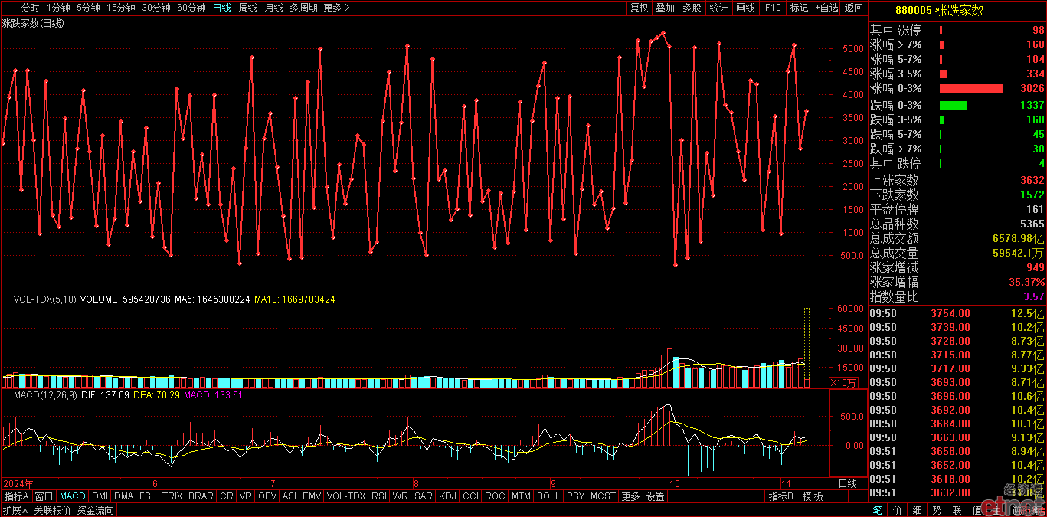Select the CCI indicator
Viewport: 1047px width, 517px height.
(x=470, y=496)
